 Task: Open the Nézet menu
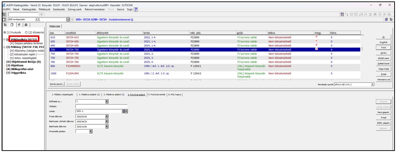16,9
